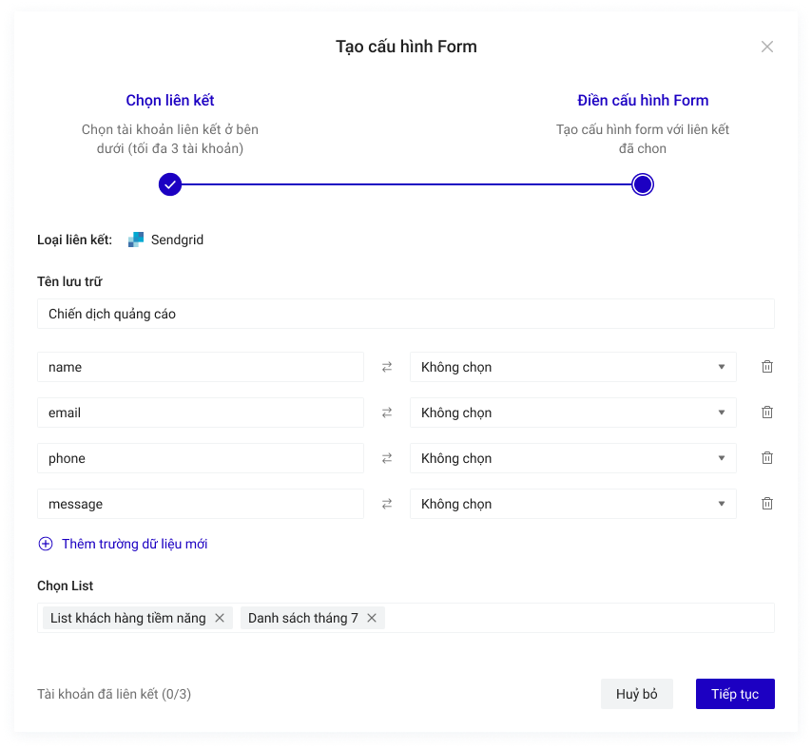Go to 'Chọn liên kết' step

pyautogui.click(x=170, y=101)
